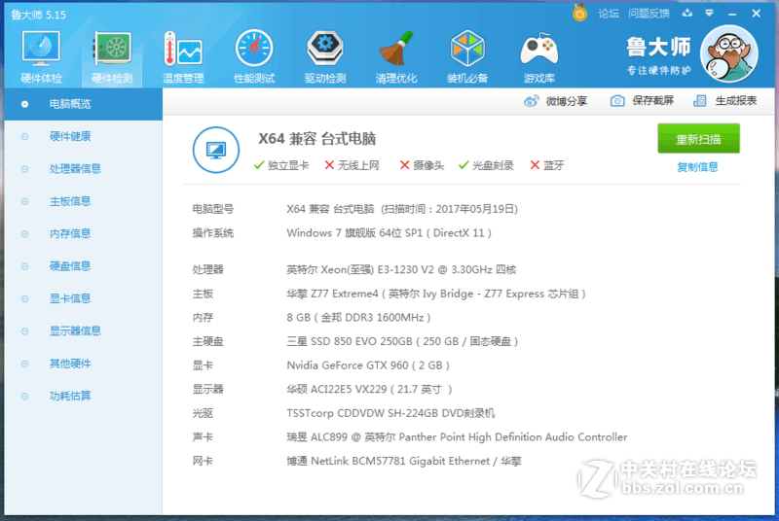The height and width of the screenshot is (521, 779).
Task: Select 电脑概览 in the sidebar
Action: [84, 104]
